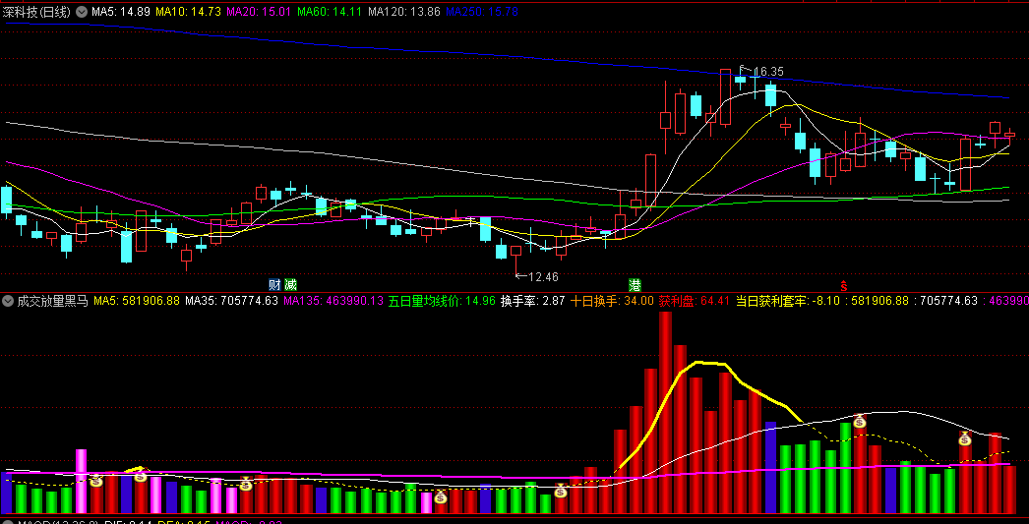Click the 成交放量黑马 indicator name
Image resolution: width=1029 pixels, height=524 pixels.
[52, 301]
